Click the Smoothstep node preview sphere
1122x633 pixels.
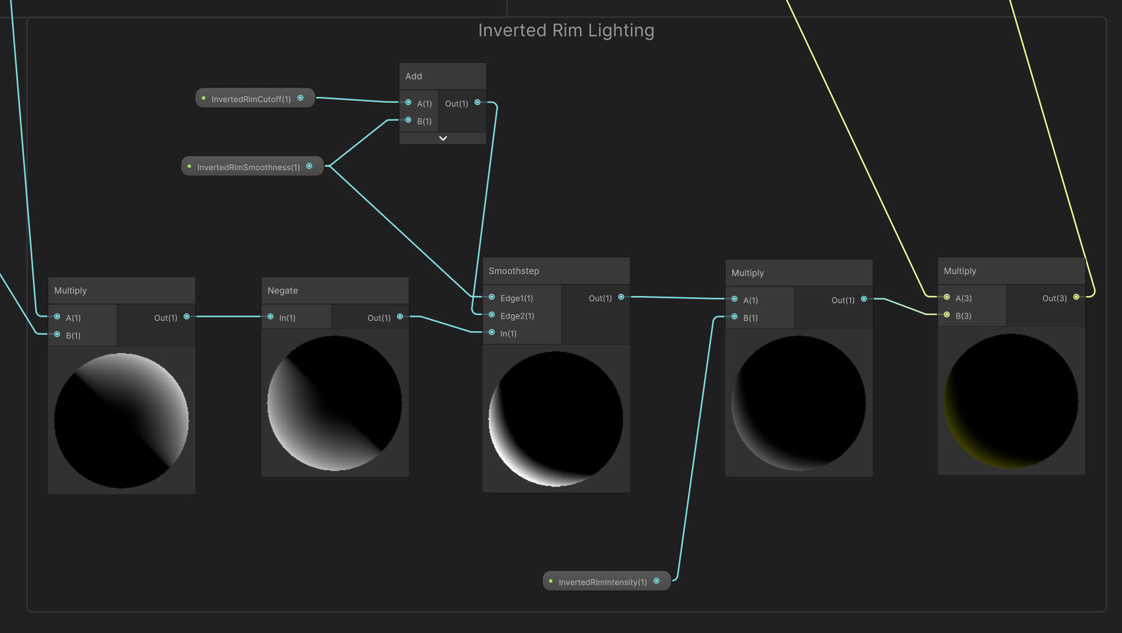pyautogui.click(x=555, y=419)
